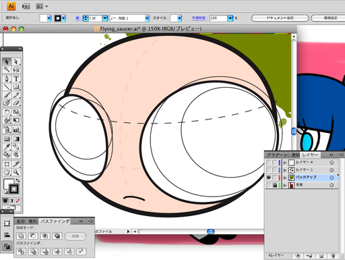
Task: Hide the バックアップ layer with eye icon
Action: (269, 178)
